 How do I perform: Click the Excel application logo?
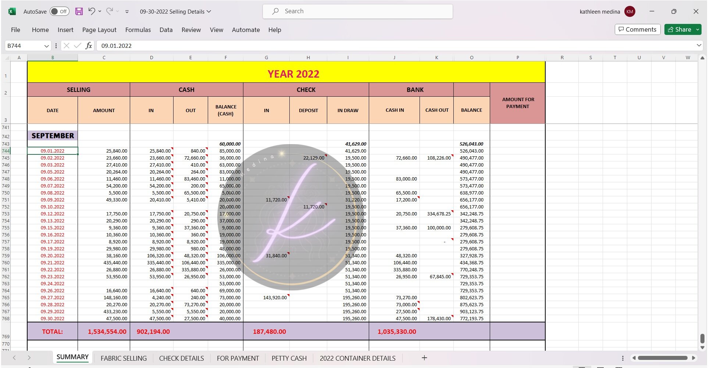(x=12, y=11)
